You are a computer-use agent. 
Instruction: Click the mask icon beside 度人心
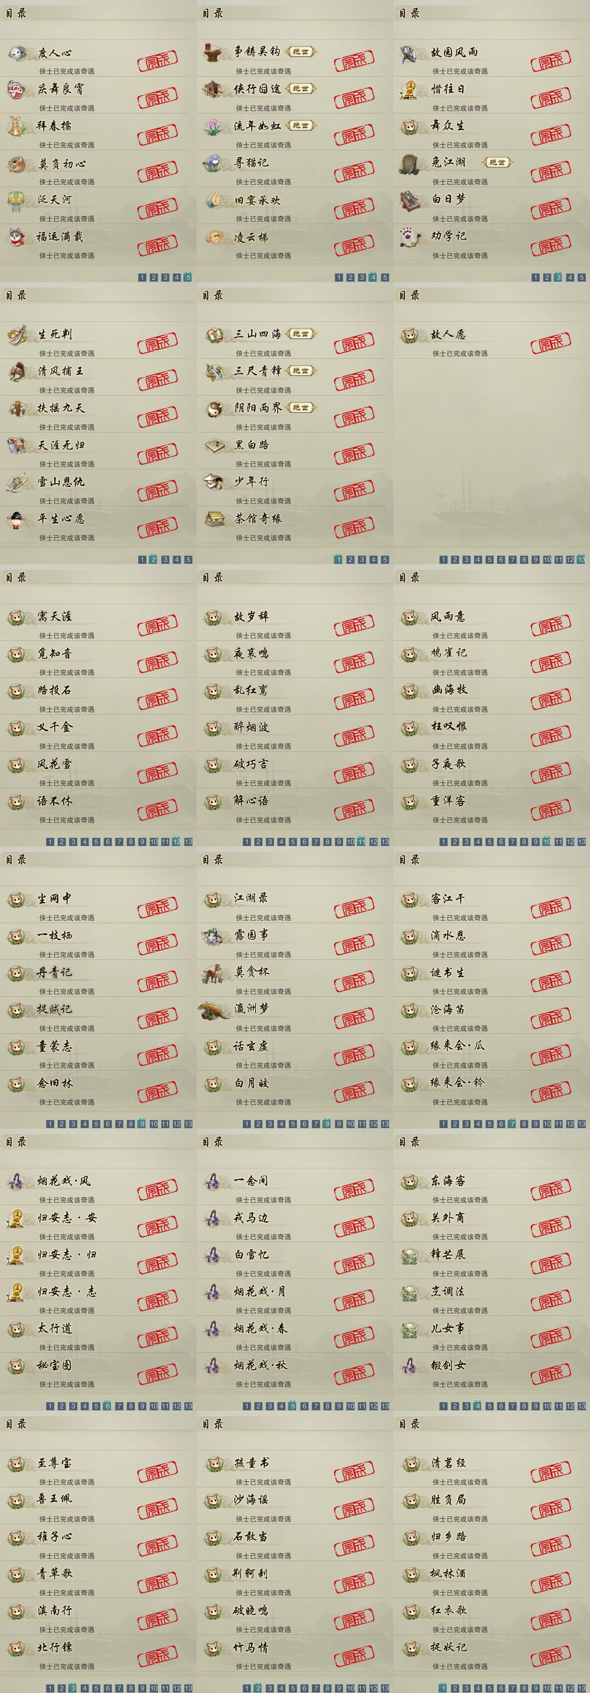tap(18, 53)
